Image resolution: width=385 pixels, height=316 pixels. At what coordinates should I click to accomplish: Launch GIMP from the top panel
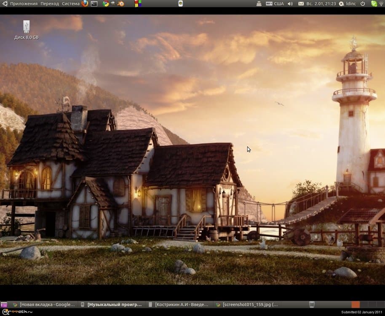point(113,3)
